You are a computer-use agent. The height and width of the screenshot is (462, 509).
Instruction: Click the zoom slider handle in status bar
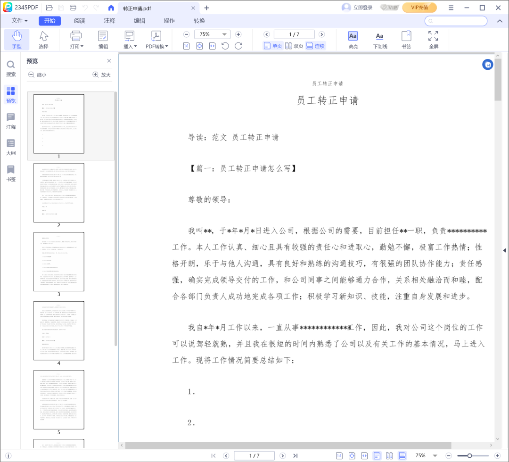(469, 455)
